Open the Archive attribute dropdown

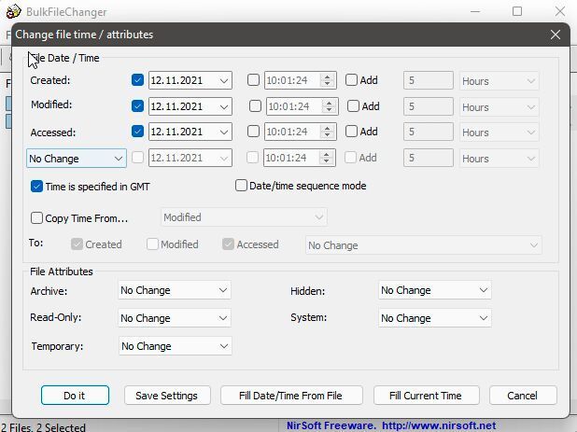[x=175, y=290]
